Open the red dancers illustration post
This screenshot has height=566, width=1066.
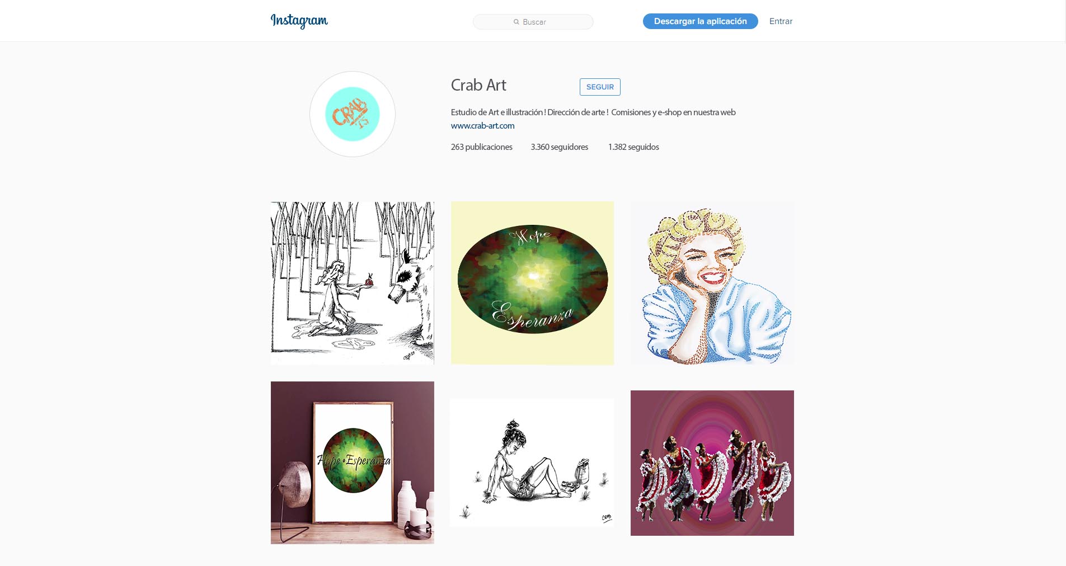point(712,463)
